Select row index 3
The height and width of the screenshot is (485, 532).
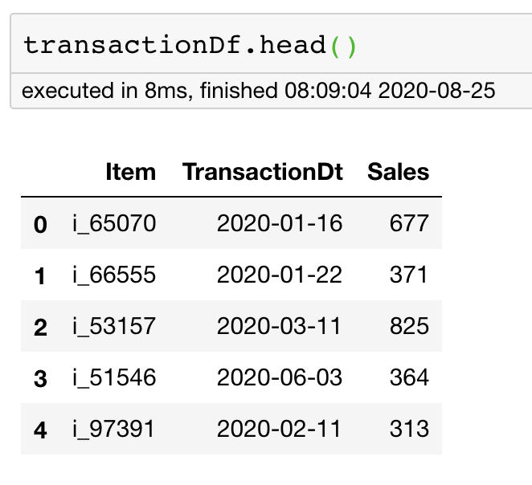[x=40, y=378]
